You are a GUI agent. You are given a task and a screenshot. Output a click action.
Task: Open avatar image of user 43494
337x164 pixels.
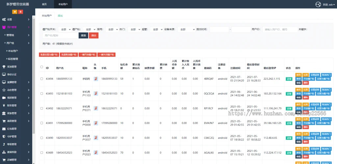[x=96, y=79]
